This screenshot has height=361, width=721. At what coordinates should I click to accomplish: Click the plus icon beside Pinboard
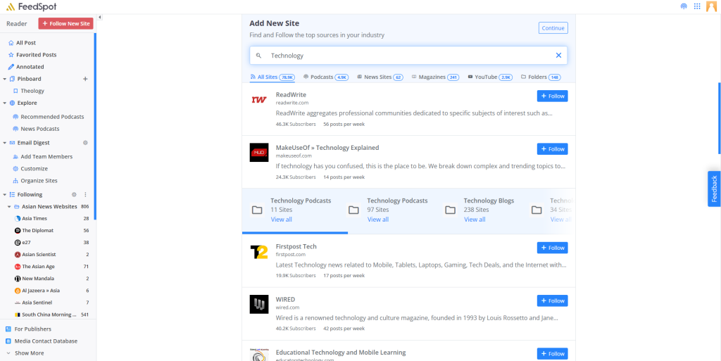[x=85, y=79]
